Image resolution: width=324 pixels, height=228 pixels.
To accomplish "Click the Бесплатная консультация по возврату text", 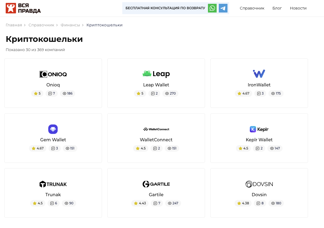I will (165, 8).
